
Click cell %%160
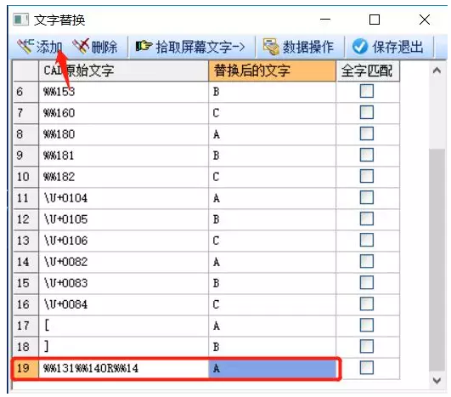(123, 113)
